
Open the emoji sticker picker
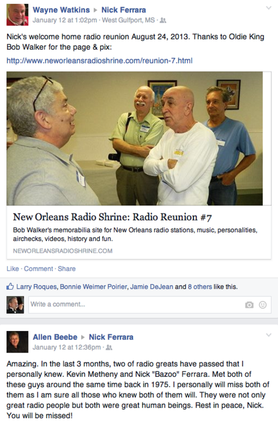click(262, 305)
